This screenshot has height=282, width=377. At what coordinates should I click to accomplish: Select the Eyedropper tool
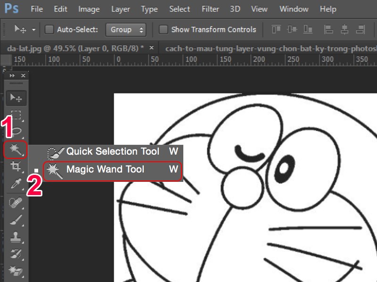pos(16,184)
